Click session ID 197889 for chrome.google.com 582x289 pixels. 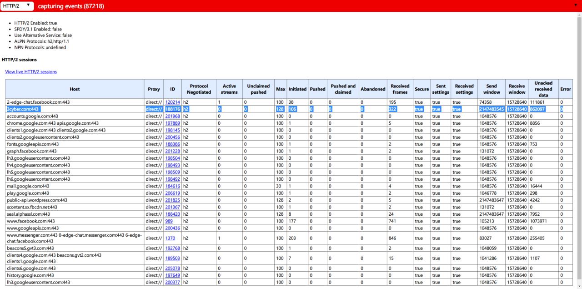point(172,123)
